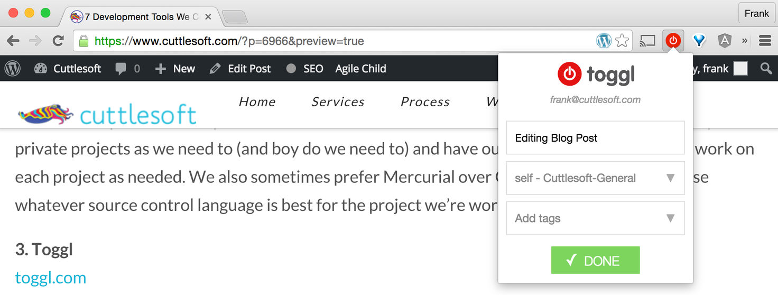Click the Google Cast extension icon
Viewport: 778px width, 295px height.
[x=647, y=41]
